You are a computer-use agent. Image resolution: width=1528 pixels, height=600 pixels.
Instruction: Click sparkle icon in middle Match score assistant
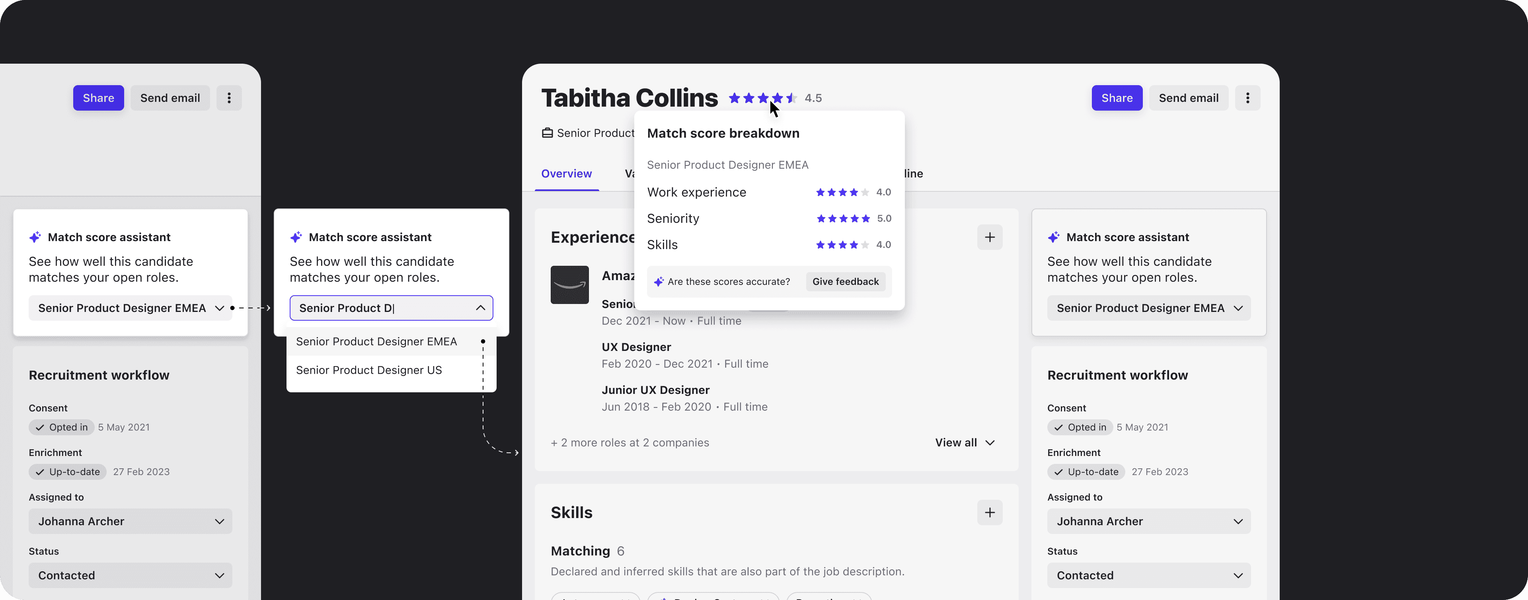296,237
